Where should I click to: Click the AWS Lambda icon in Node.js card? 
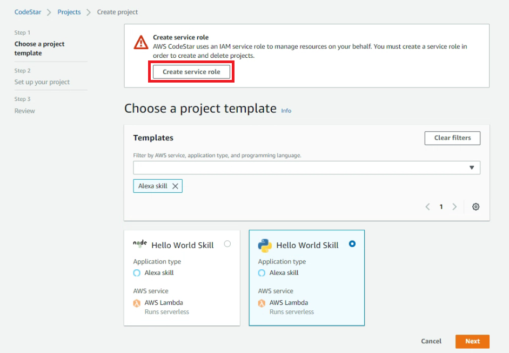tap(137, 303)
